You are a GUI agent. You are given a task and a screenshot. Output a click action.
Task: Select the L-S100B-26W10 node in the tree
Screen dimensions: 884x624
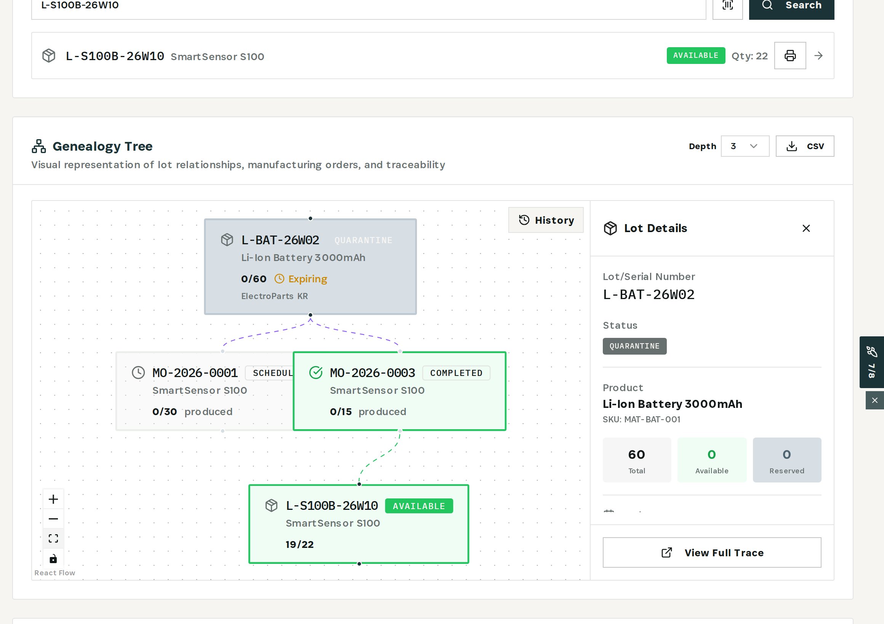[x=359, y=524]
